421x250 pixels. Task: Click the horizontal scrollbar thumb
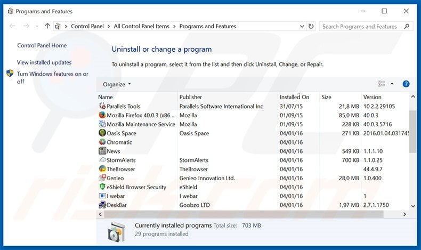pos(244,214)
